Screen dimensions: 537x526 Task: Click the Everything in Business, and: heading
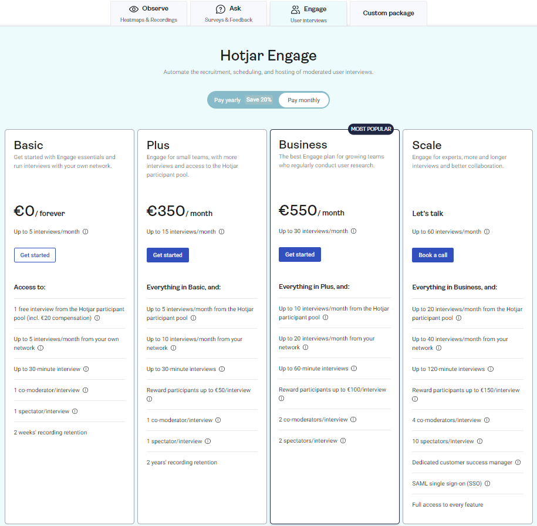pos(454,287)
